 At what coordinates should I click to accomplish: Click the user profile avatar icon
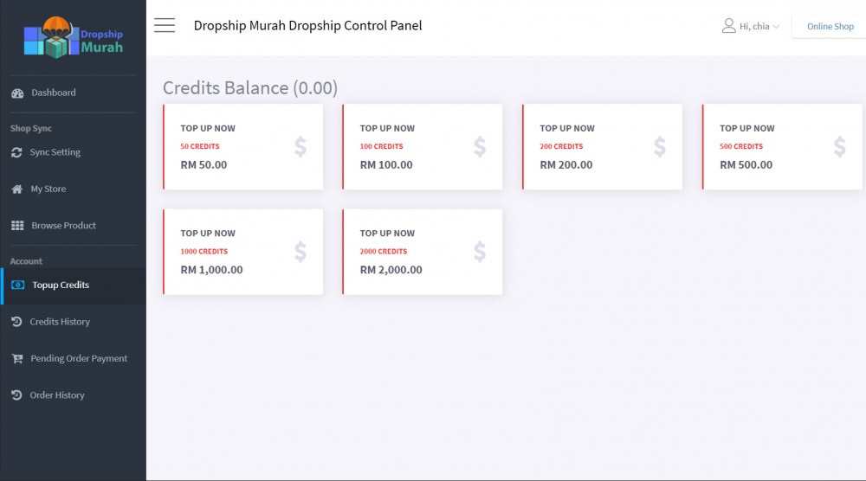pyautogui.click(x=728, y=26)
